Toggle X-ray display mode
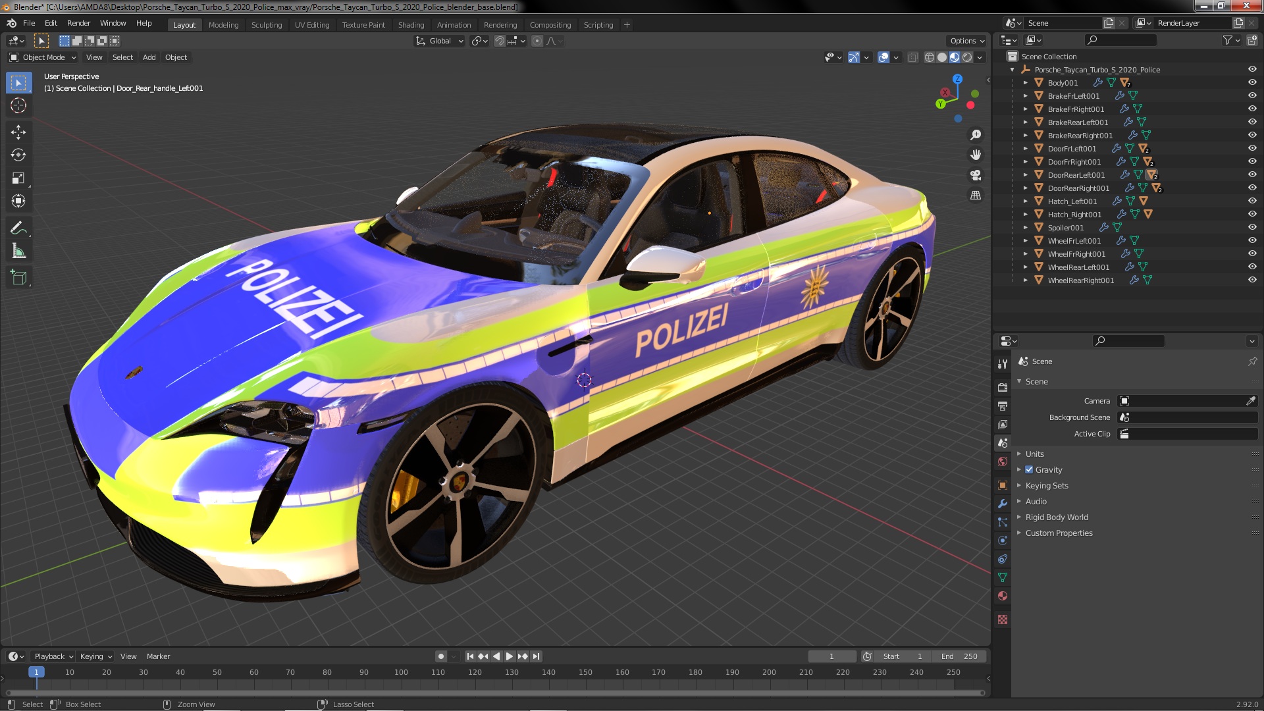The height and width of the screenshot is (711, 1264). pyautogui.click(x=912, y=57)
